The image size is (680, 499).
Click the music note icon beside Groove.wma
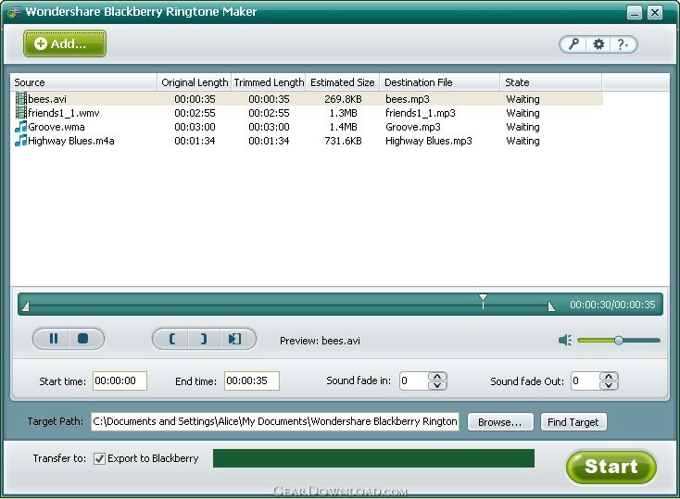point(20,127)
